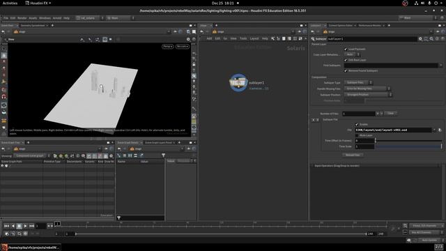Image resolution: width=446 pixels, height=251 pixels.
Task: Toggle the Load Payloads checkbox
Action: click(346, 50)
